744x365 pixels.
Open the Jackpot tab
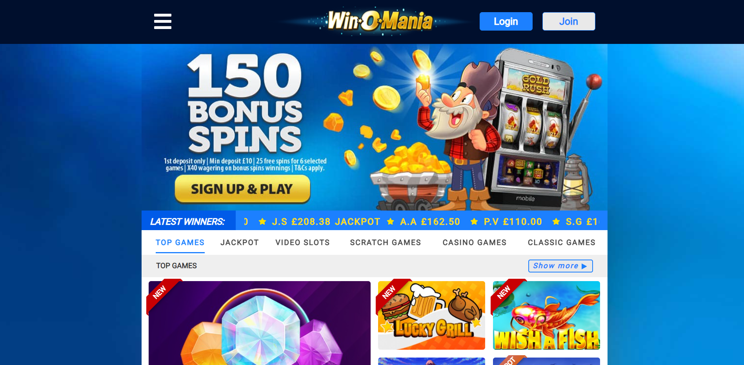coord(240,243)
